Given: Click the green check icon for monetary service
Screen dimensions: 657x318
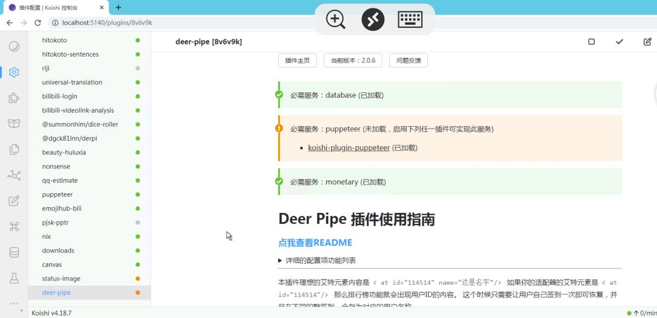Looking at the screenshot, I should 279,181.
